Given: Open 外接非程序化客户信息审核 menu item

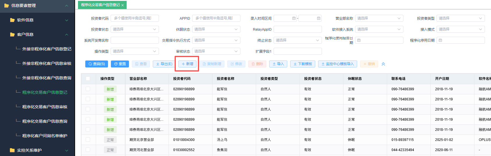Looking at the screenshot, I should click(x=47, y=63).
